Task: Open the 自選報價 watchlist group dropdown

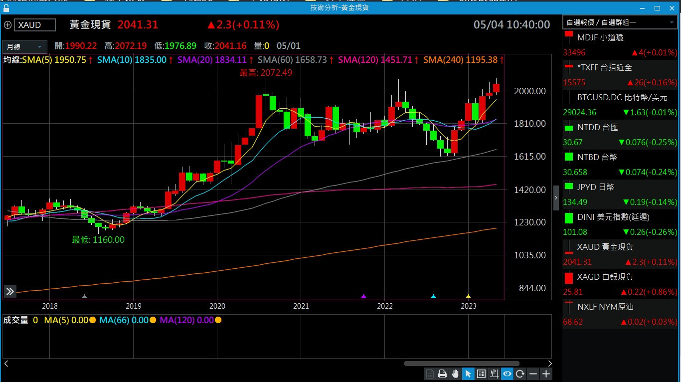Action: pos(619,22)
